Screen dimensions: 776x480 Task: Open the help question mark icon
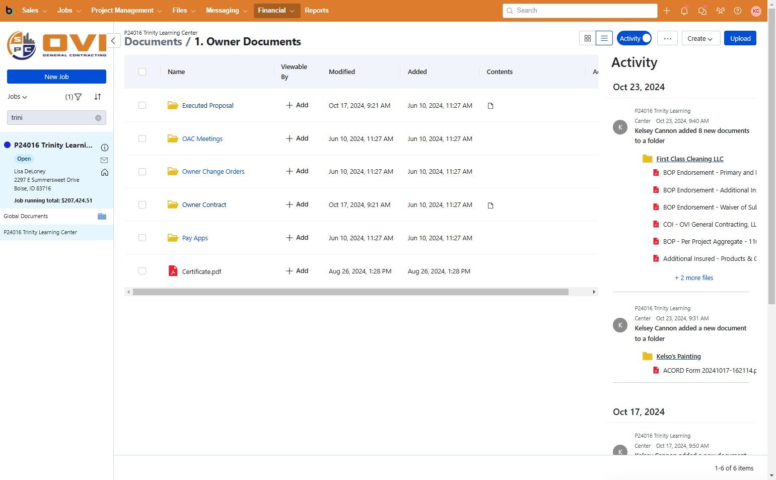[x=738, y=11]
